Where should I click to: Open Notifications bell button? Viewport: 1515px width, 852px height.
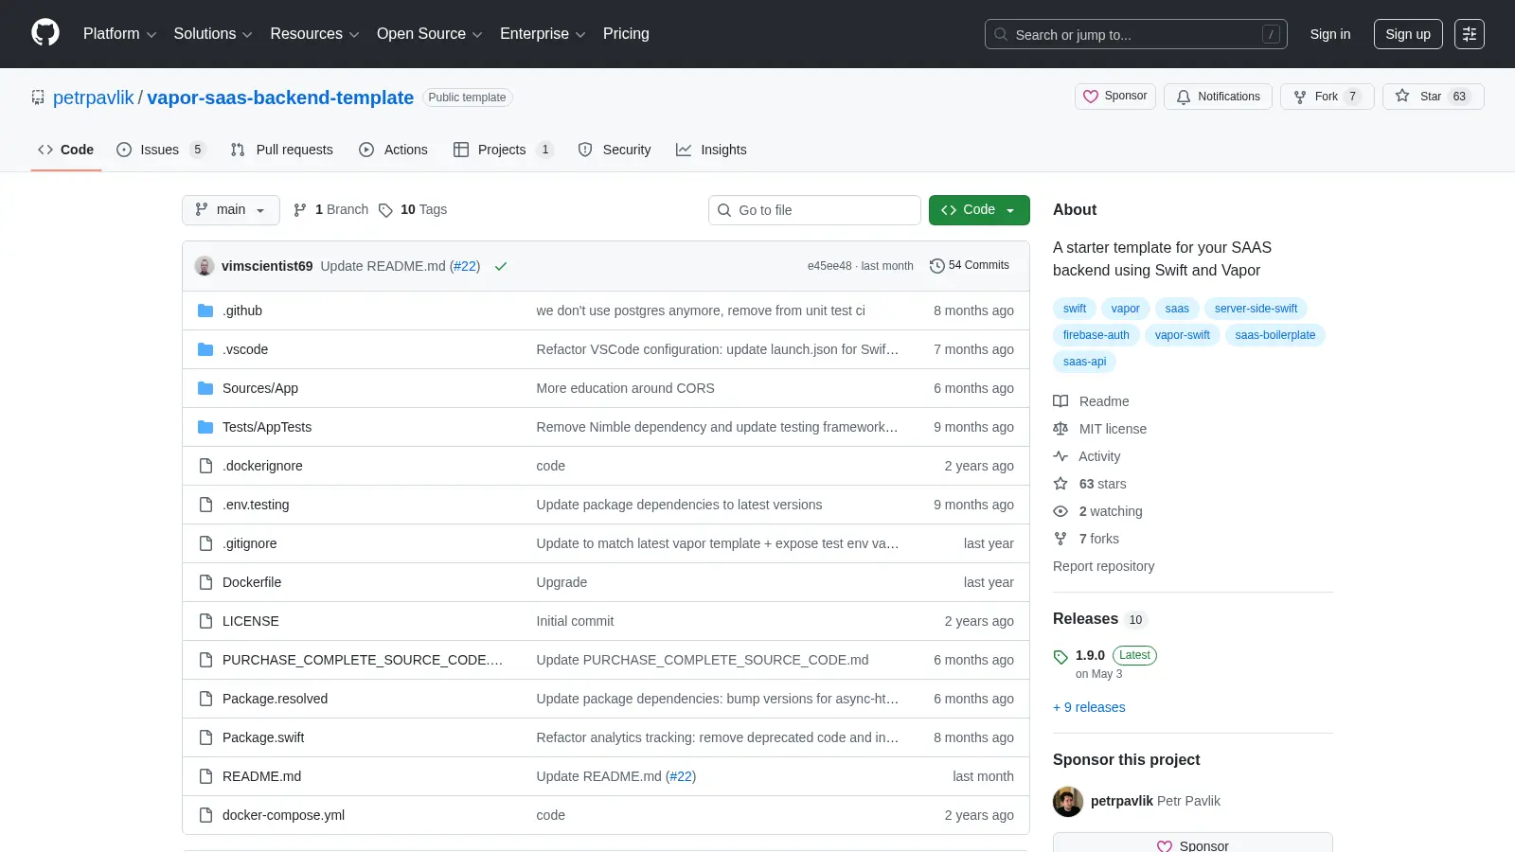click(1218, 97)
